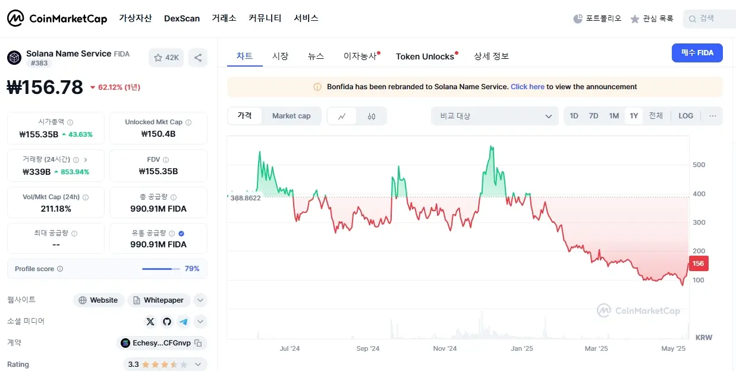736x371 pixels.
Task: Click the info icon beside 시가총액
Action: point(70,122)
